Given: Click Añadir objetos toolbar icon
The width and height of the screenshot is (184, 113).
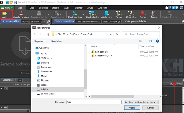Looking at the screenshot, I should pos(92,13).
